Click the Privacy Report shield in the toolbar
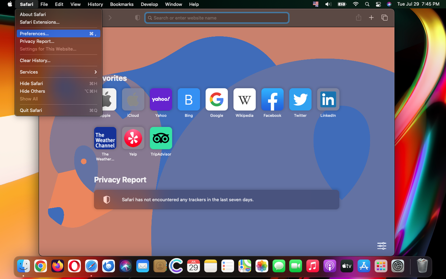This screenshot has height=279, width=446. 137,17
